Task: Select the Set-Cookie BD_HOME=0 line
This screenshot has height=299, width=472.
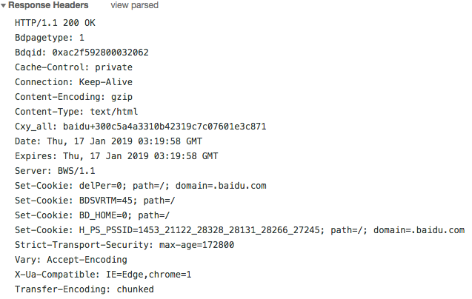Action: pyautogui.click(x=93, y=215)
